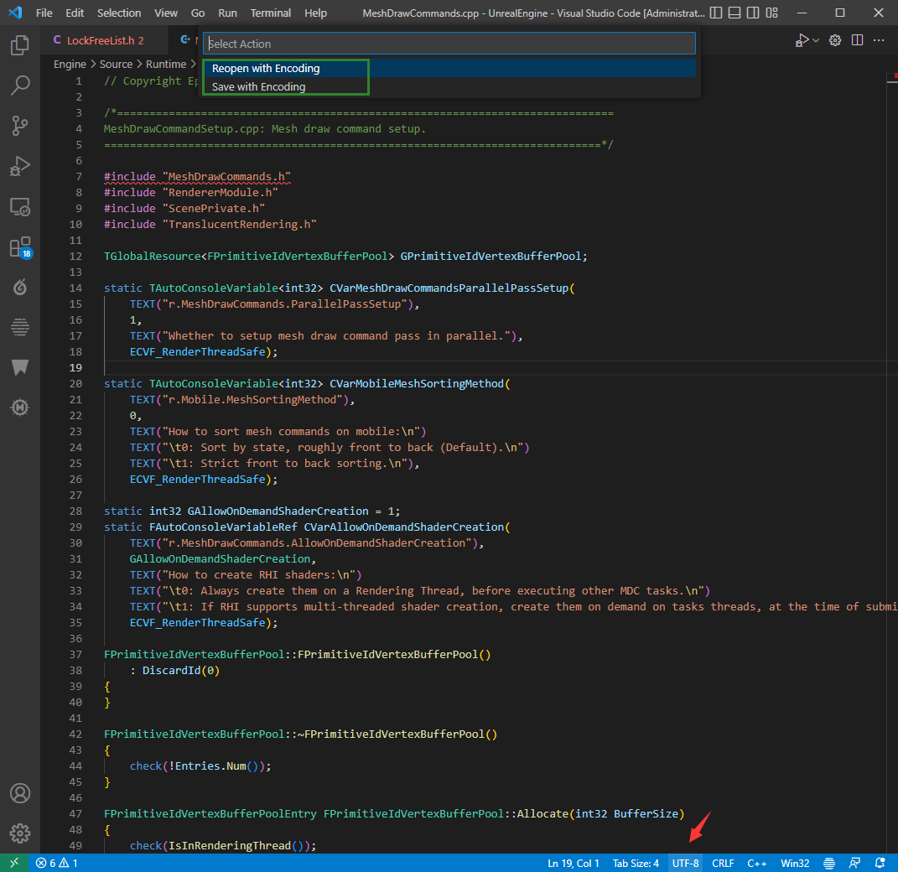Open the More Actions ellipsis in editor toolbar
The width and height of the screenshot is (898, 872).
[x=879, y=40]
